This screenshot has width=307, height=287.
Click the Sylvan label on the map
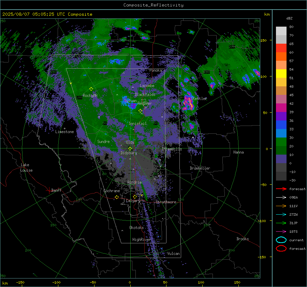pos(130,101)
